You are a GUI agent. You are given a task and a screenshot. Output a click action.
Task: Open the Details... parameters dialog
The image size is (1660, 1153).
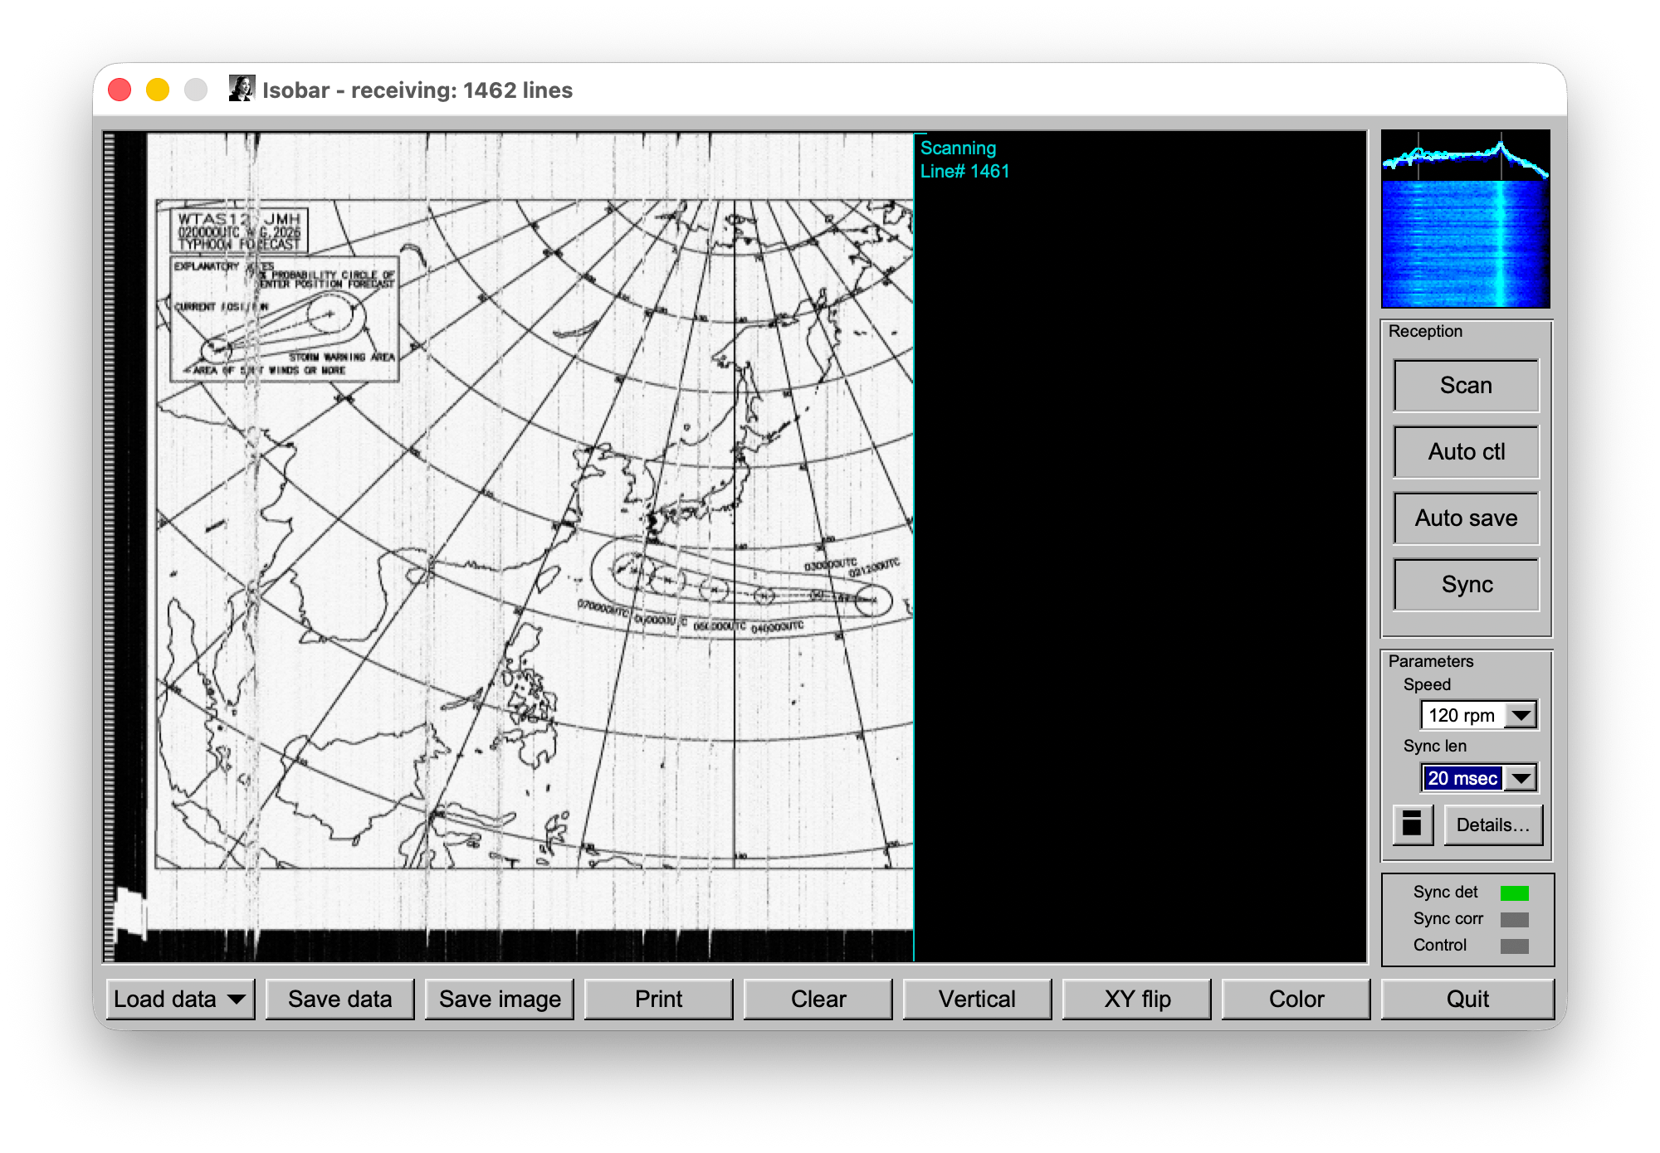[x=1492, y=825]
